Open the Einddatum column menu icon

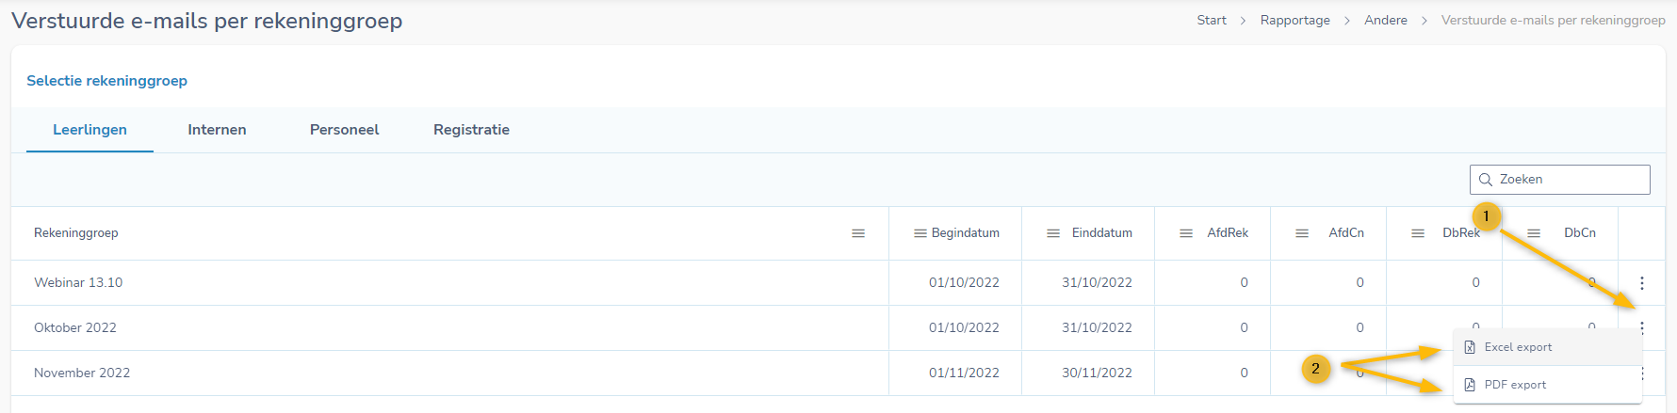1053,233
